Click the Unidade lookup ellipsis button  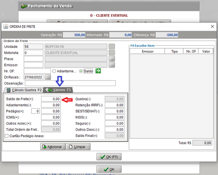click(112, 47)
